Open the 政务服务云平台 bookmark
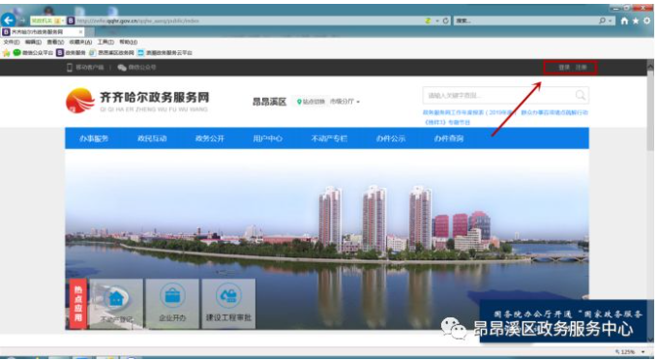658x360 pixels. (x=164, y=53)
